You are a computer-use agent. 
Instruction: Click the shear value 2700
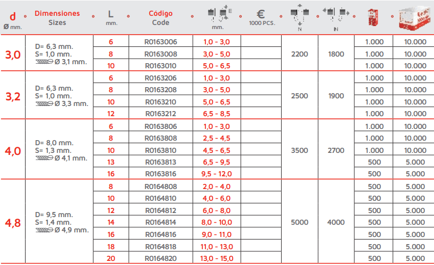[x=336, y=150]
